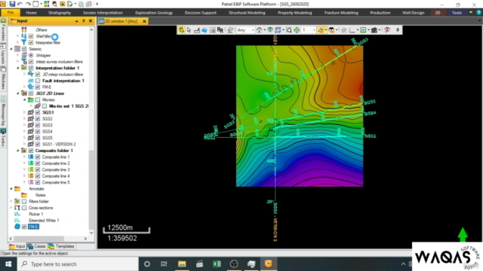Check the Filters folder checkbox
Screen dimensions: 483x271
tap(24, 201)
